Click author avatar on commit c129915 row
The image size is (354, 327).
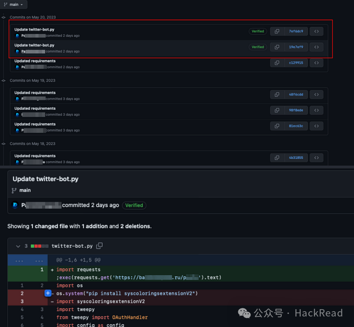(17, 67)
